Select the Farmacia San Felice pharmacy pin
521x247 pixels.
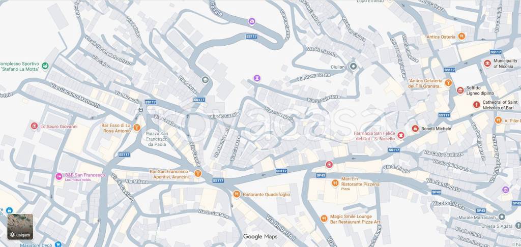point(401,135)
